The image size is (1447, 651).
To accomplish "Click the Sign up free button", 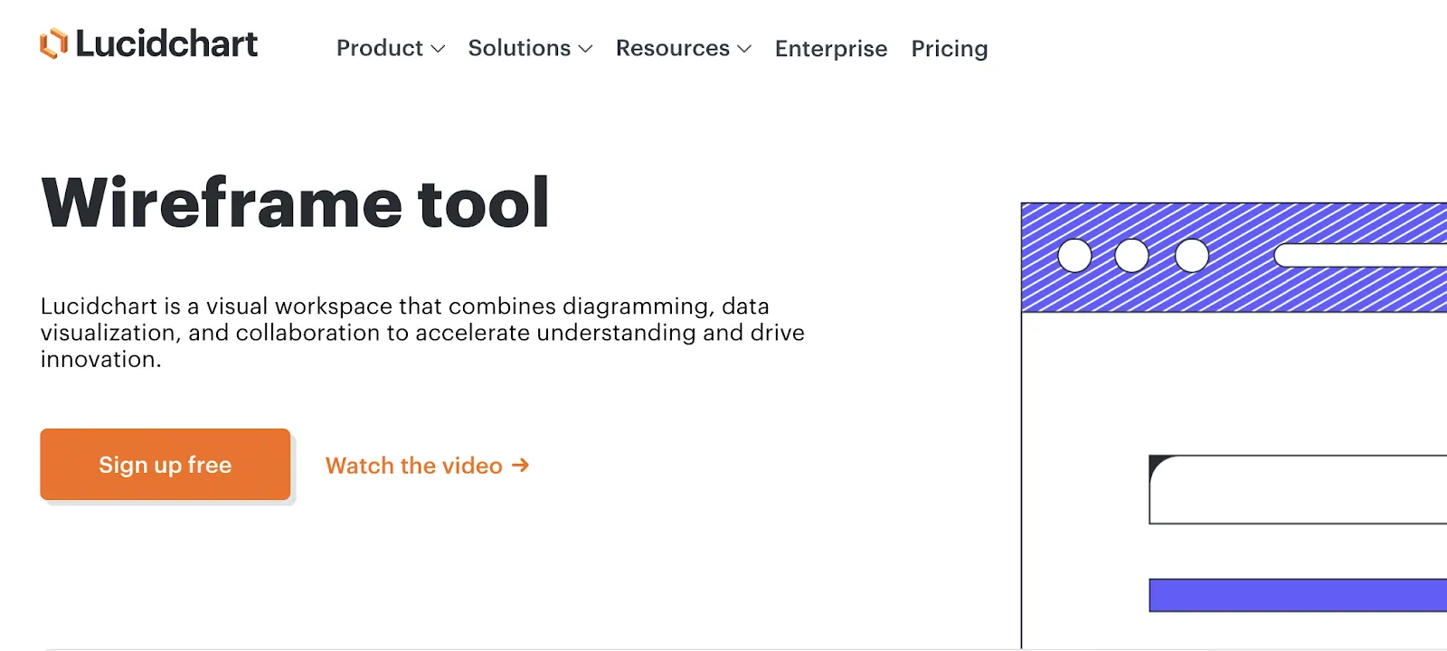I will click(166, 465).
